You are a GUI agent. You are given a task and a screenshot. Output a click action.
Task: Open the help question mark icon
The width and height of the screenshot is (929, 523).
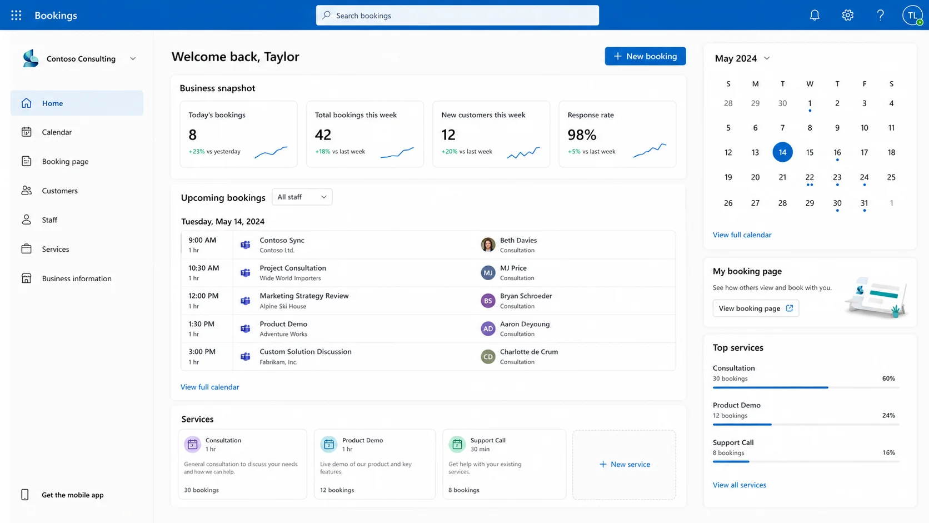(880, 15)
